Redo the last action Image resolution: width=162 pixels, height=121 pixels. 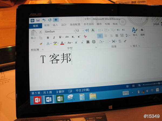50,20
